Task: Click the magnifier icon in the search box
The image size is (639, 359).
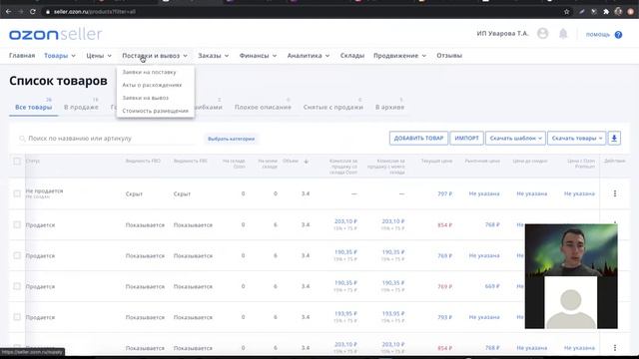Action: click(x=22, y=139)
